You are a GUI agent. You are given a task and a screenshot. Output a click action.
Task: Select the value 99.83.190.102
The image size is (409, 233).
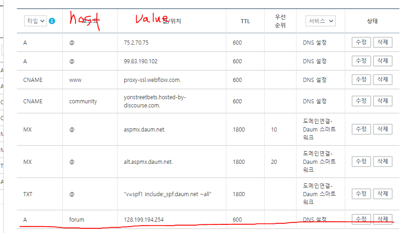coord(141,61)
